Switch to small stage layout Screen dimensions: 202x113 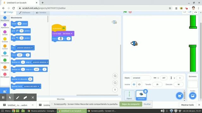coord(184,12)
